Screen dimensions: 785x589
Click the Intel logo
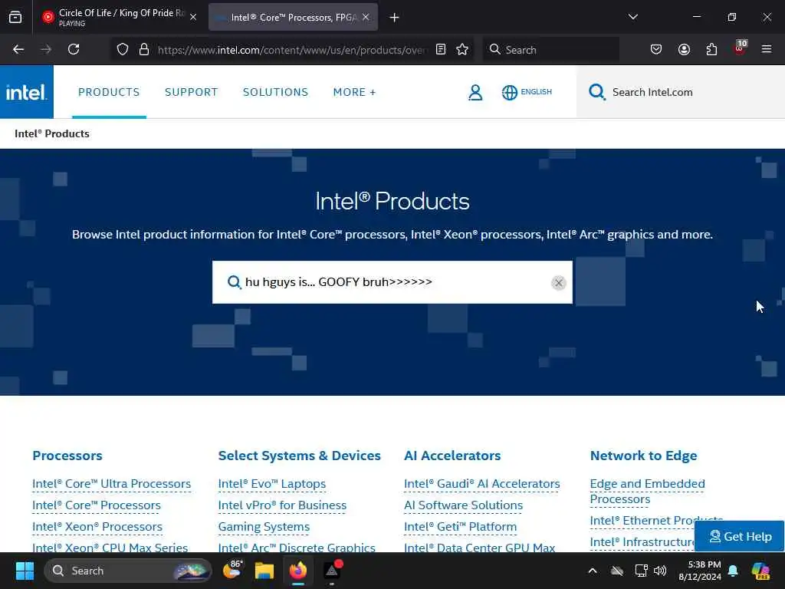(x=27, y=92)
